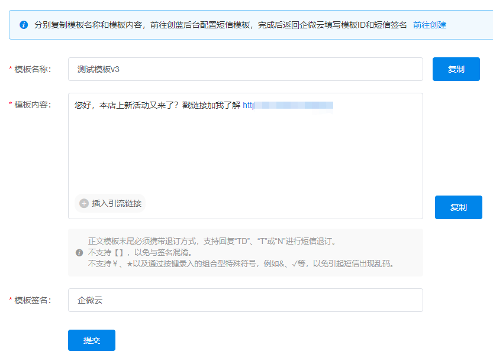493x358 pixels.
Task: Focus the 模板名称 input field
Action: (x=245, y=69)
